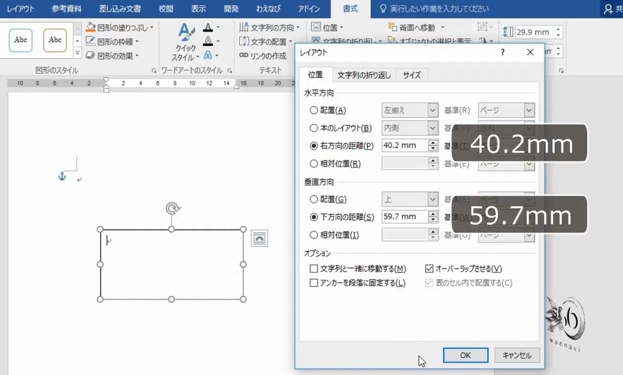This screenshot has width=623, height=375.
Task: Open クイックスタイル WordArt quick styles
Action: click(186, 42)
